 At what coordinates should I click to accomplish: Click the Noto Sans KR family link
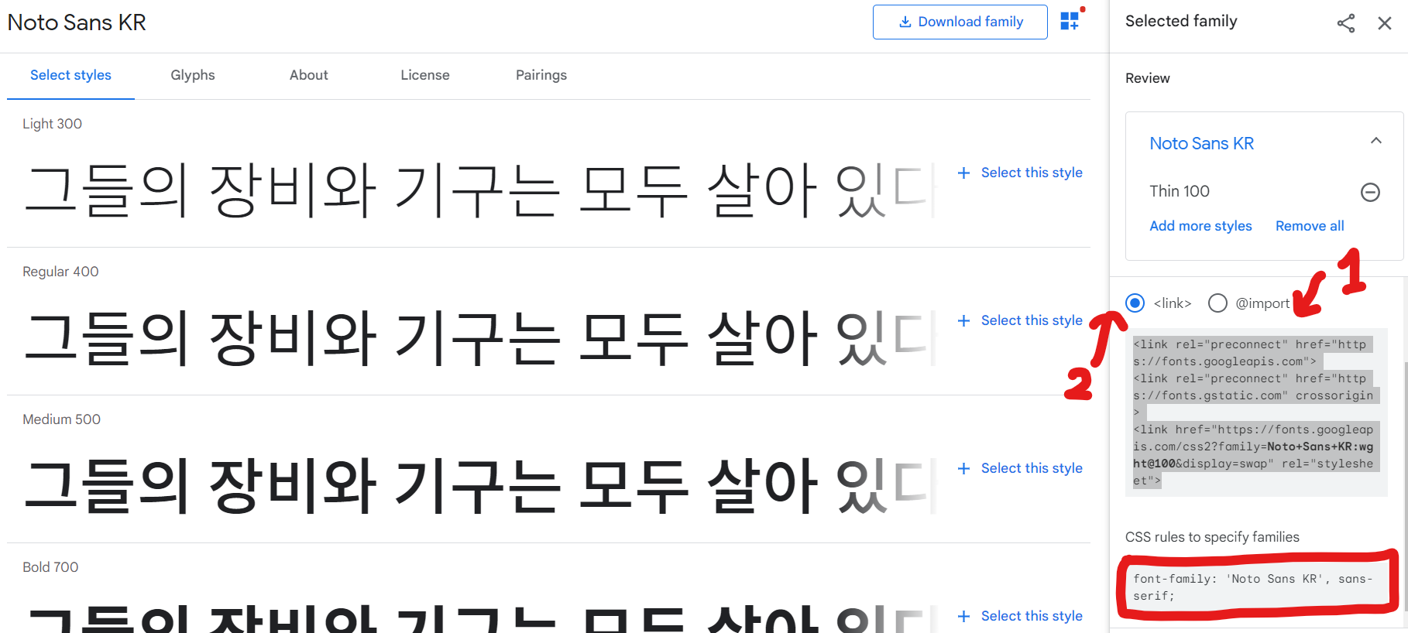click(x=1201, y=143)
